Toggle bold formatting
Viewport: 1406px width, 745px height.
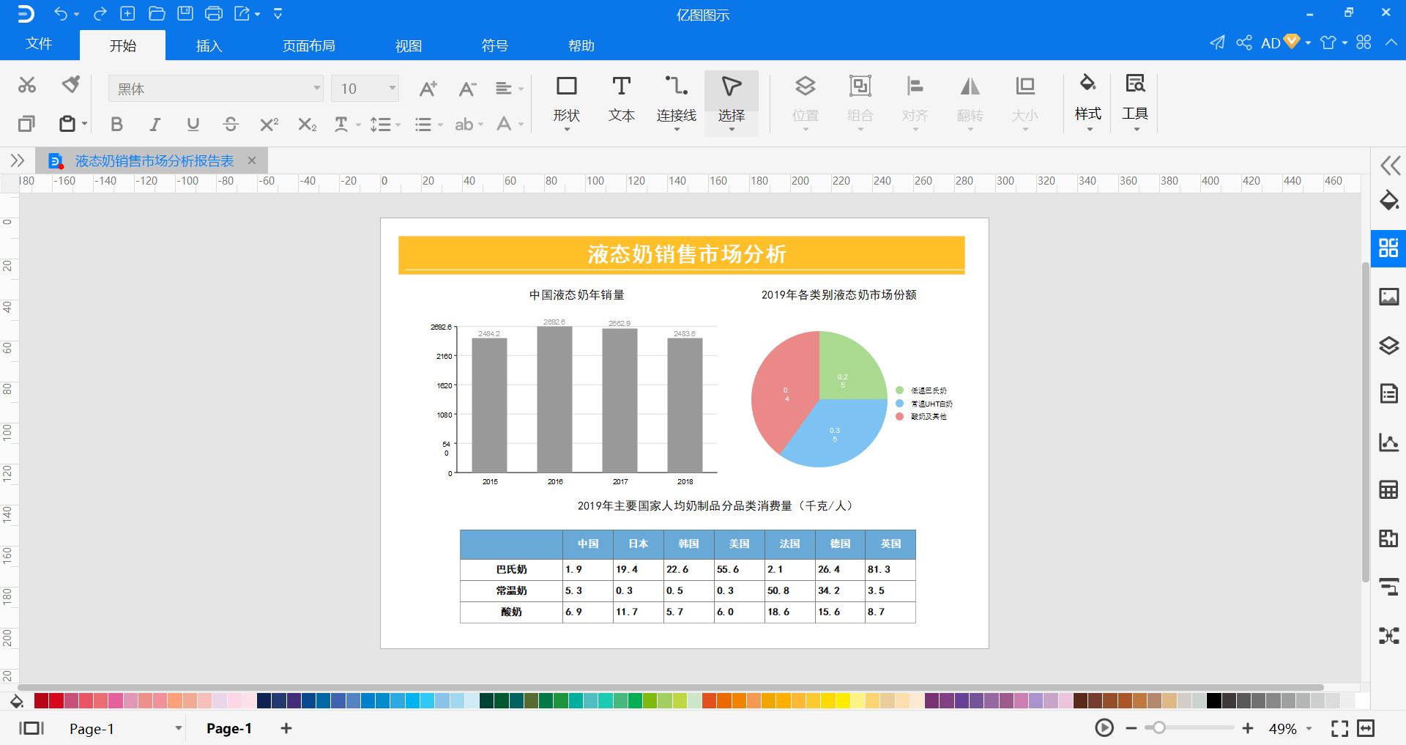(116, 125)
